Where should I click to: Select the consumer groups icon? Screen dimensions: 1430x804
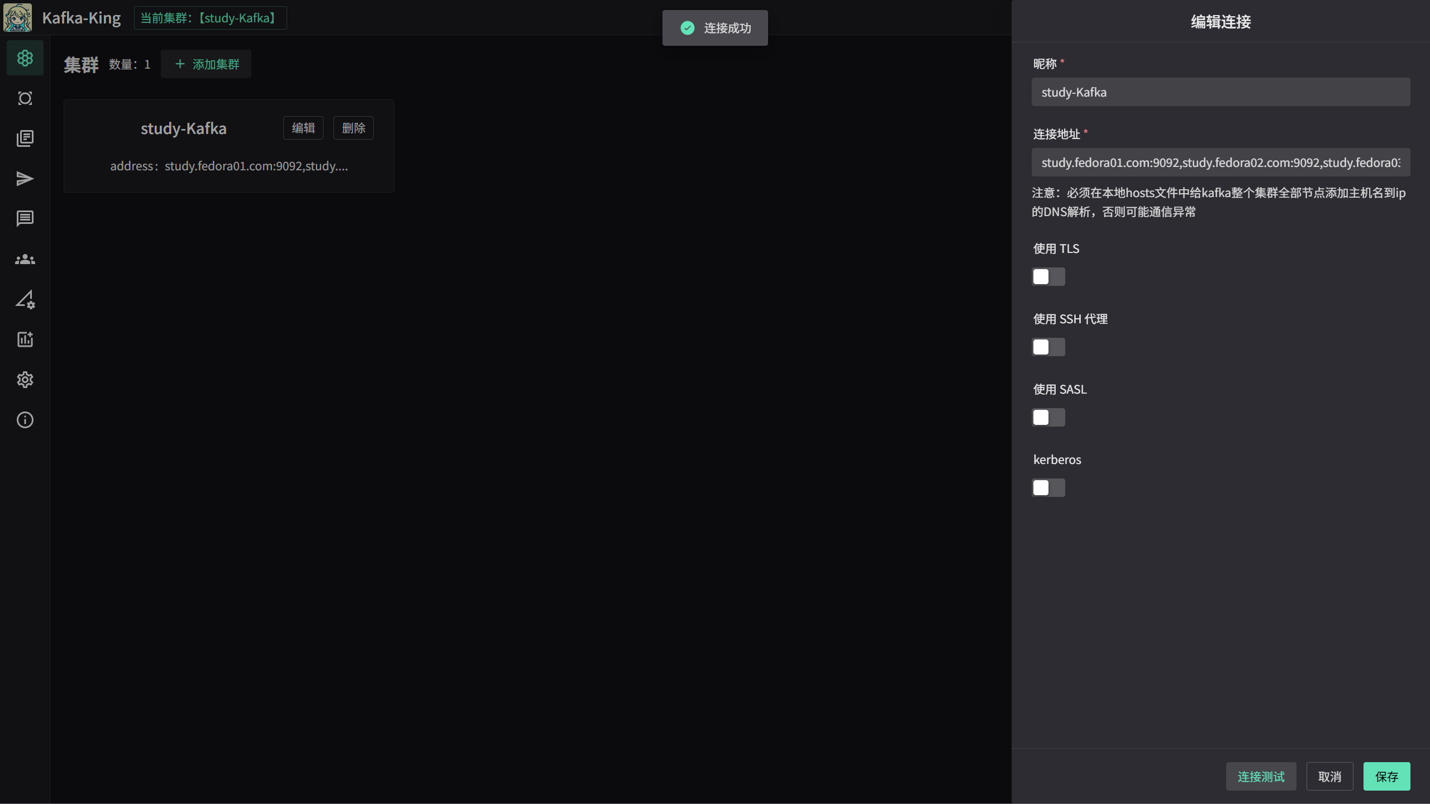[x=25, y=259]
